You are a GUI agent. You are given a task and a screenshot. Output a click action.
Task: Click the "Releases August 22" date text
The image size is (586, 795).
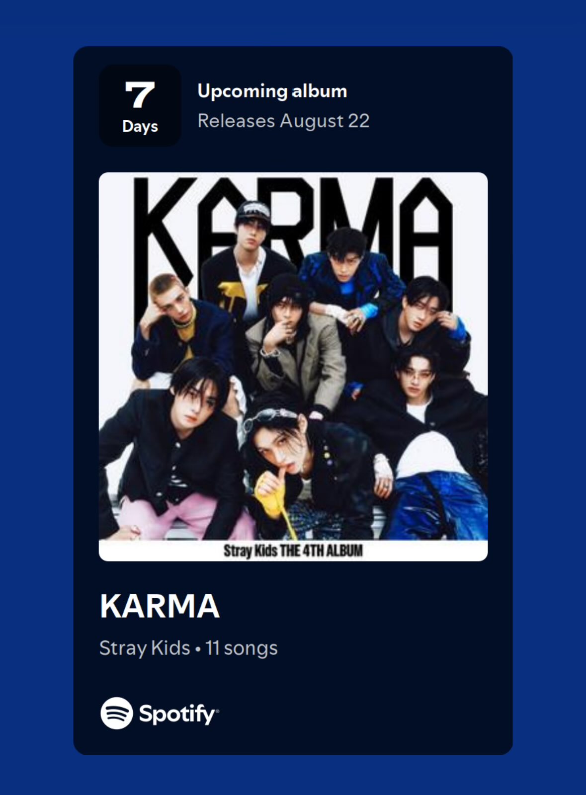coord(283,121)
